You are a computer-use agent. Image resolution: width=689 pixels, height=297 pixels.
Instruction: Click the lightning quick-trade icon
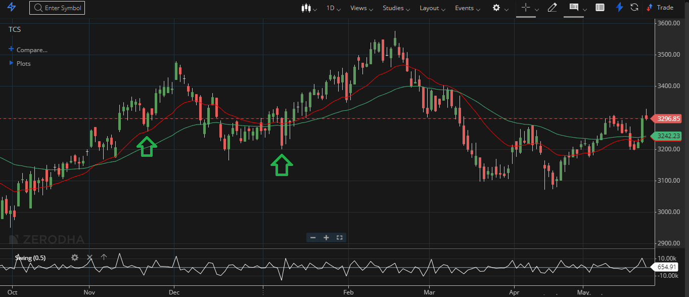coord(619,7)
